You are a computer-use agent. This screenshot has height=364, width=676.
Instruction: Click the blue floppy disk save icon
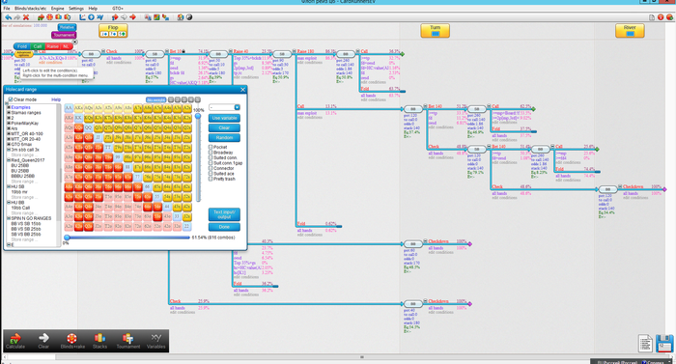click(x=664, y=344)
